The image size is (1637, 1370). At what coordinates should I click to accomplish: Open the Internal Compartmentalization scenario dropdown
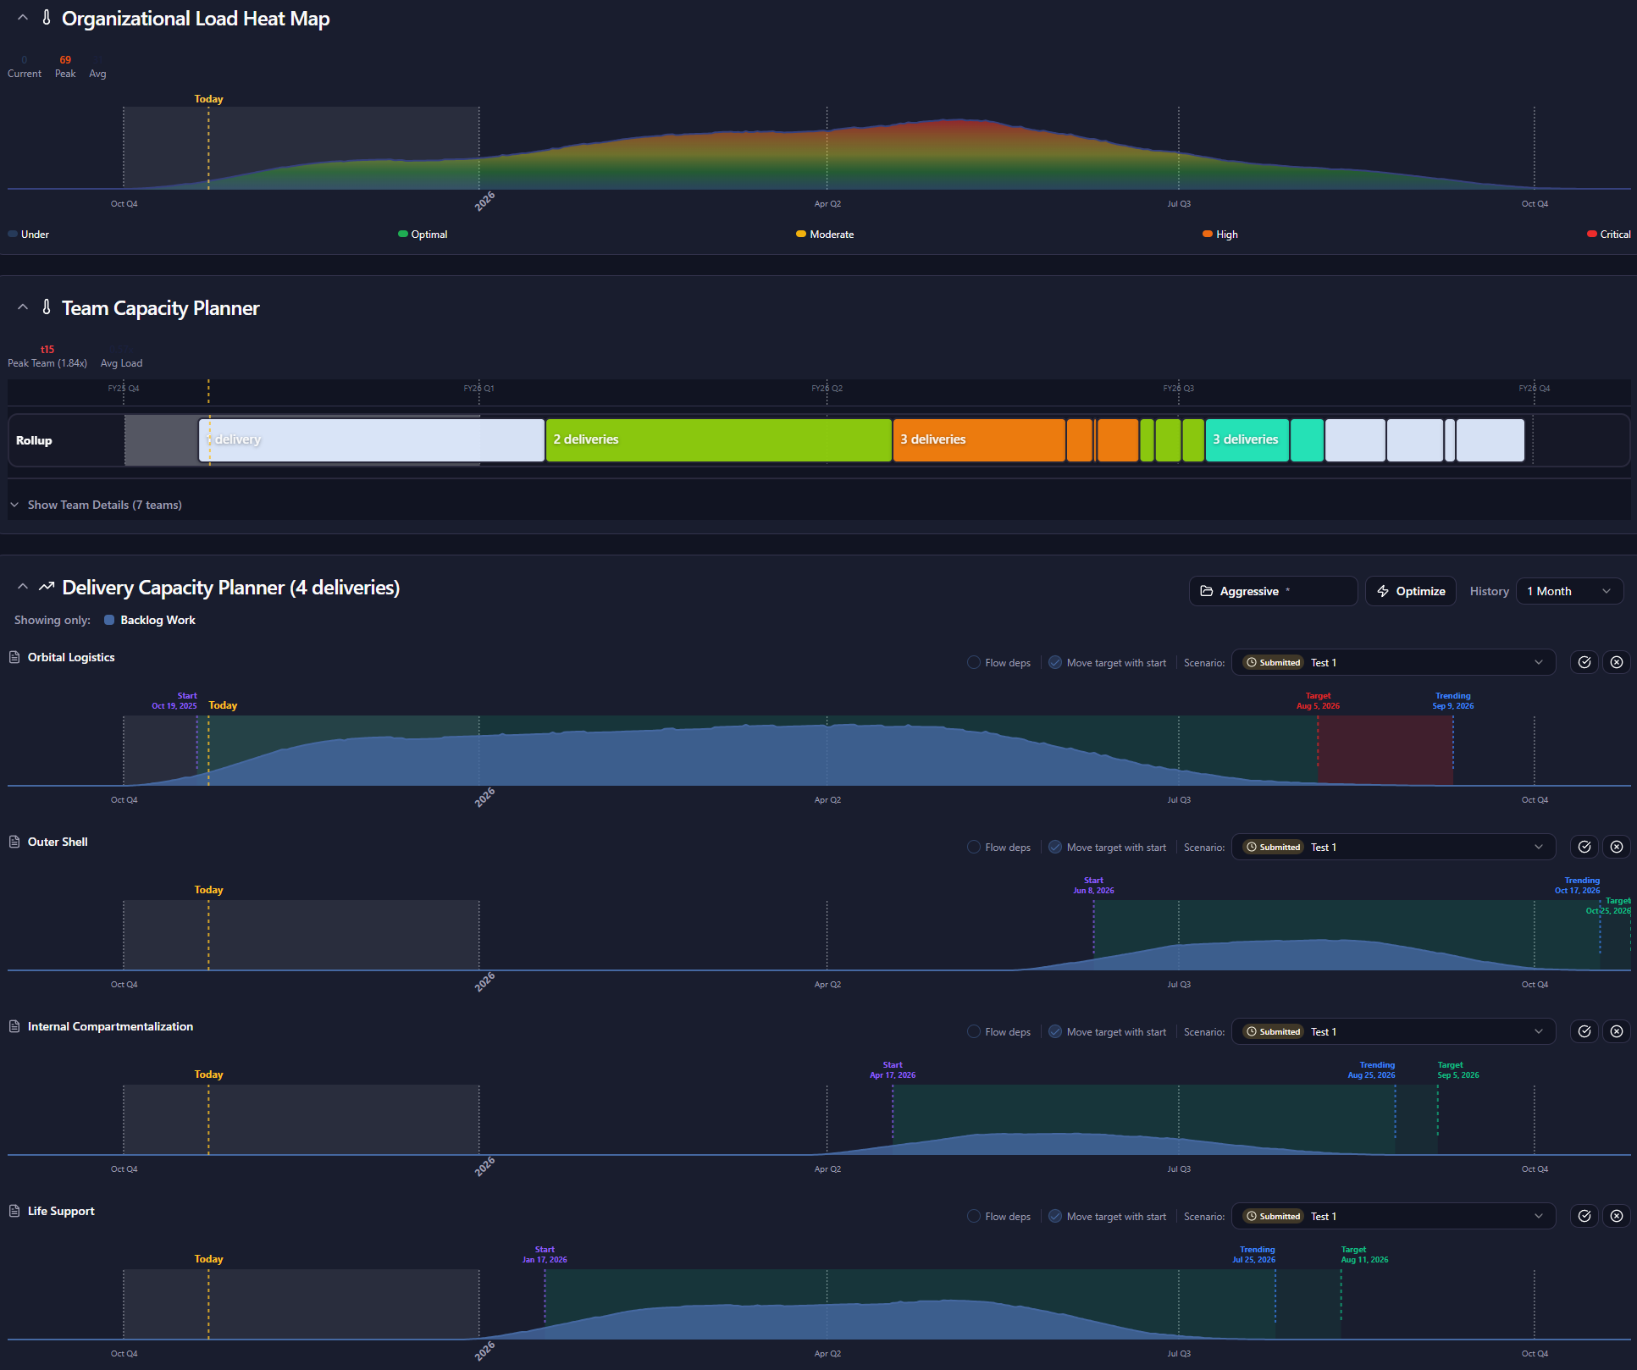pos(1393,1031)
